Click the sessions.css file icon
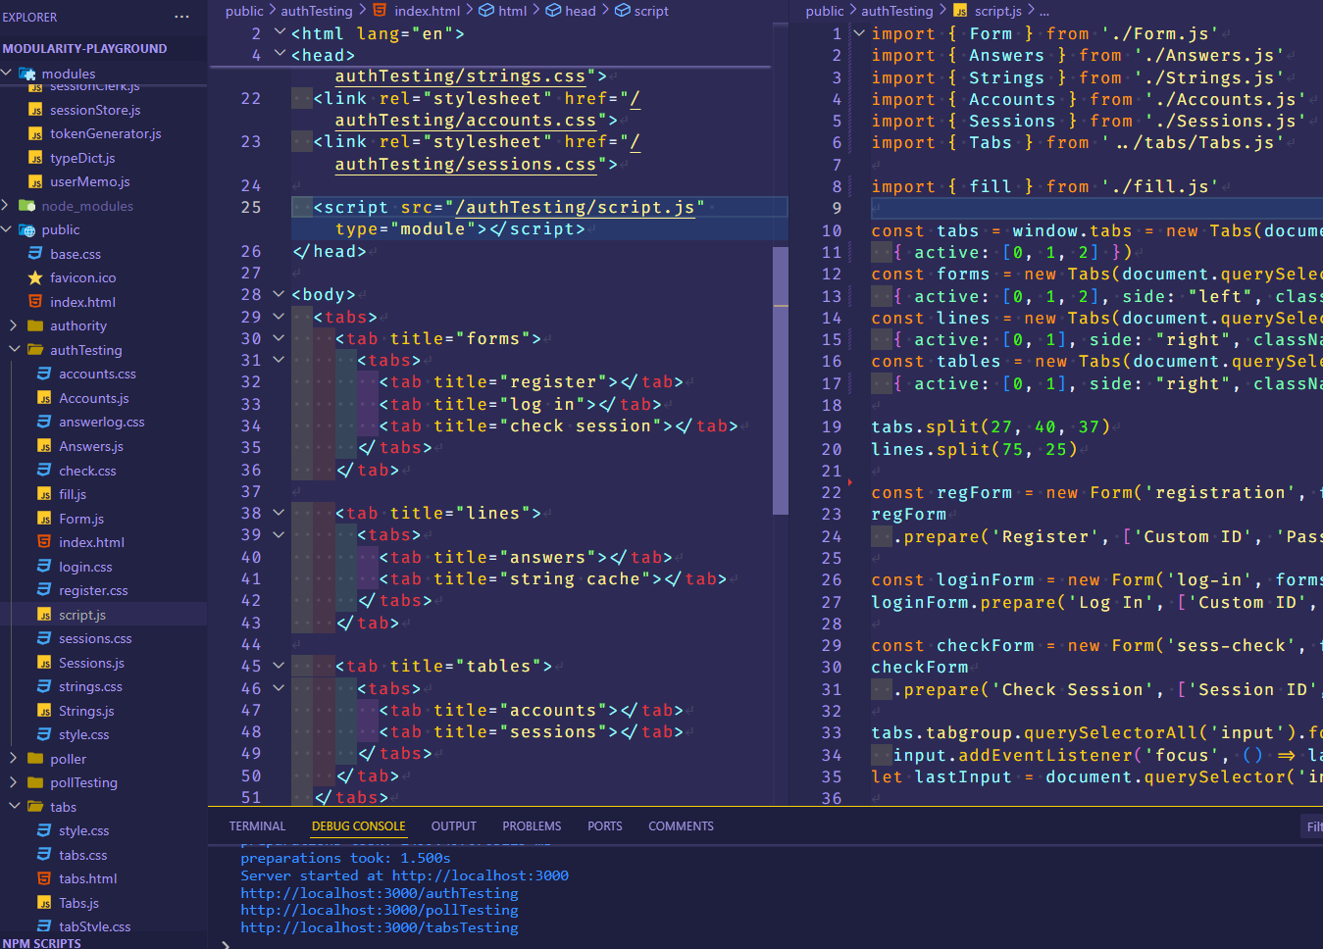This screenshot has width=1323, height=949. point(44,638)
